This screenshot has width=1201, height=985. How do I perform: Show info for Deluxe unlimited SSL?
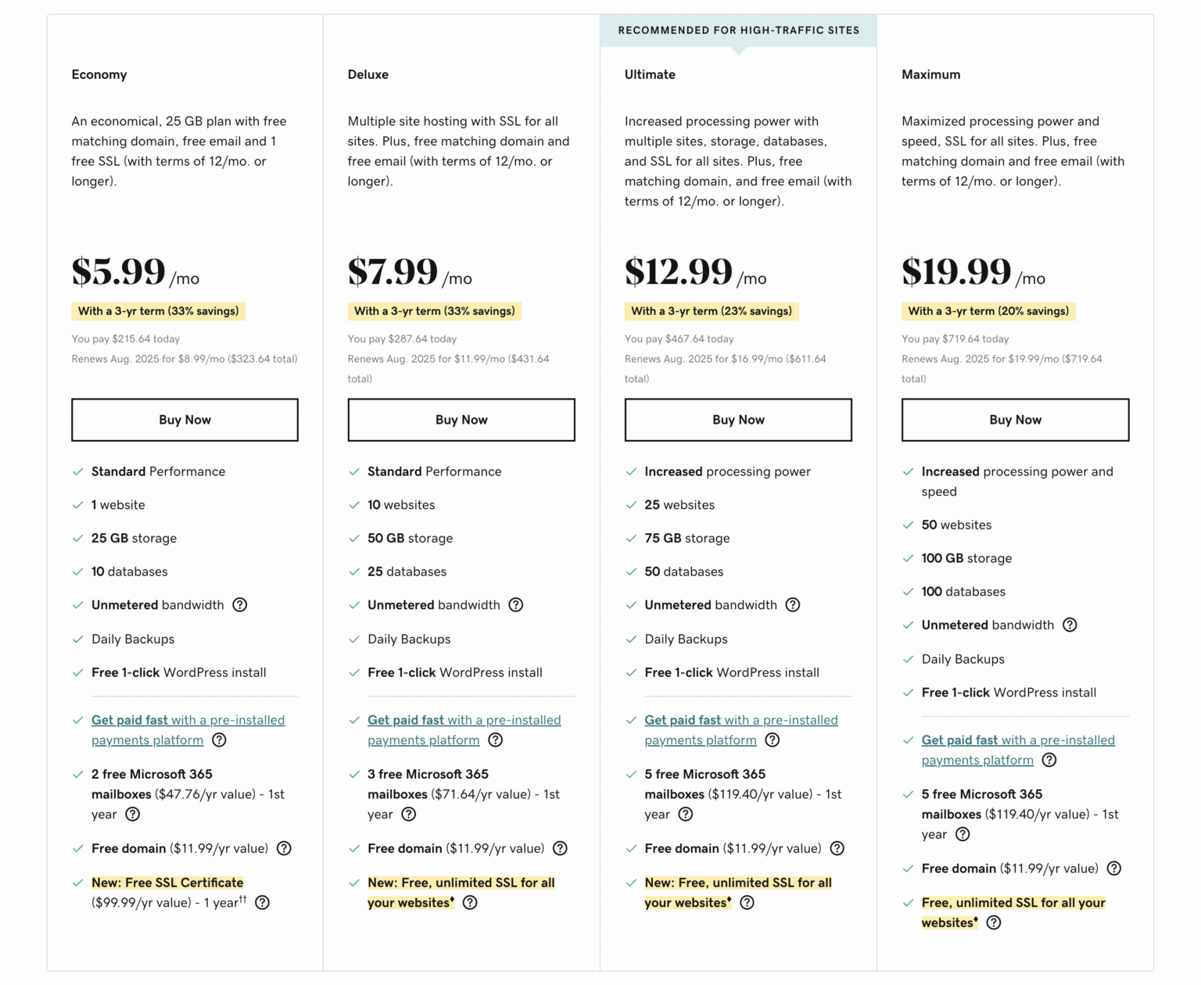(x=470, y=903)
